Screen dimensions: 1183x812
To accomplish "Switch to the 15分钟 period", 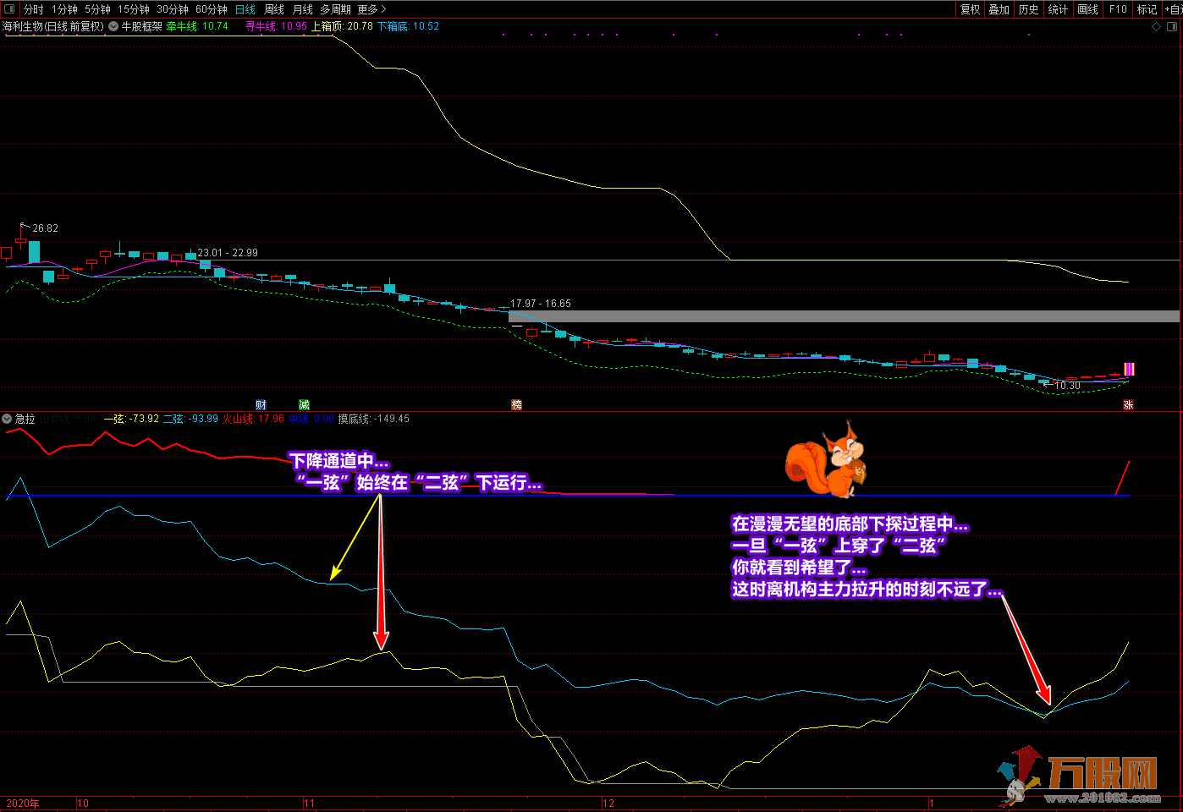I will pyautogui.click(x=134, y=9).
